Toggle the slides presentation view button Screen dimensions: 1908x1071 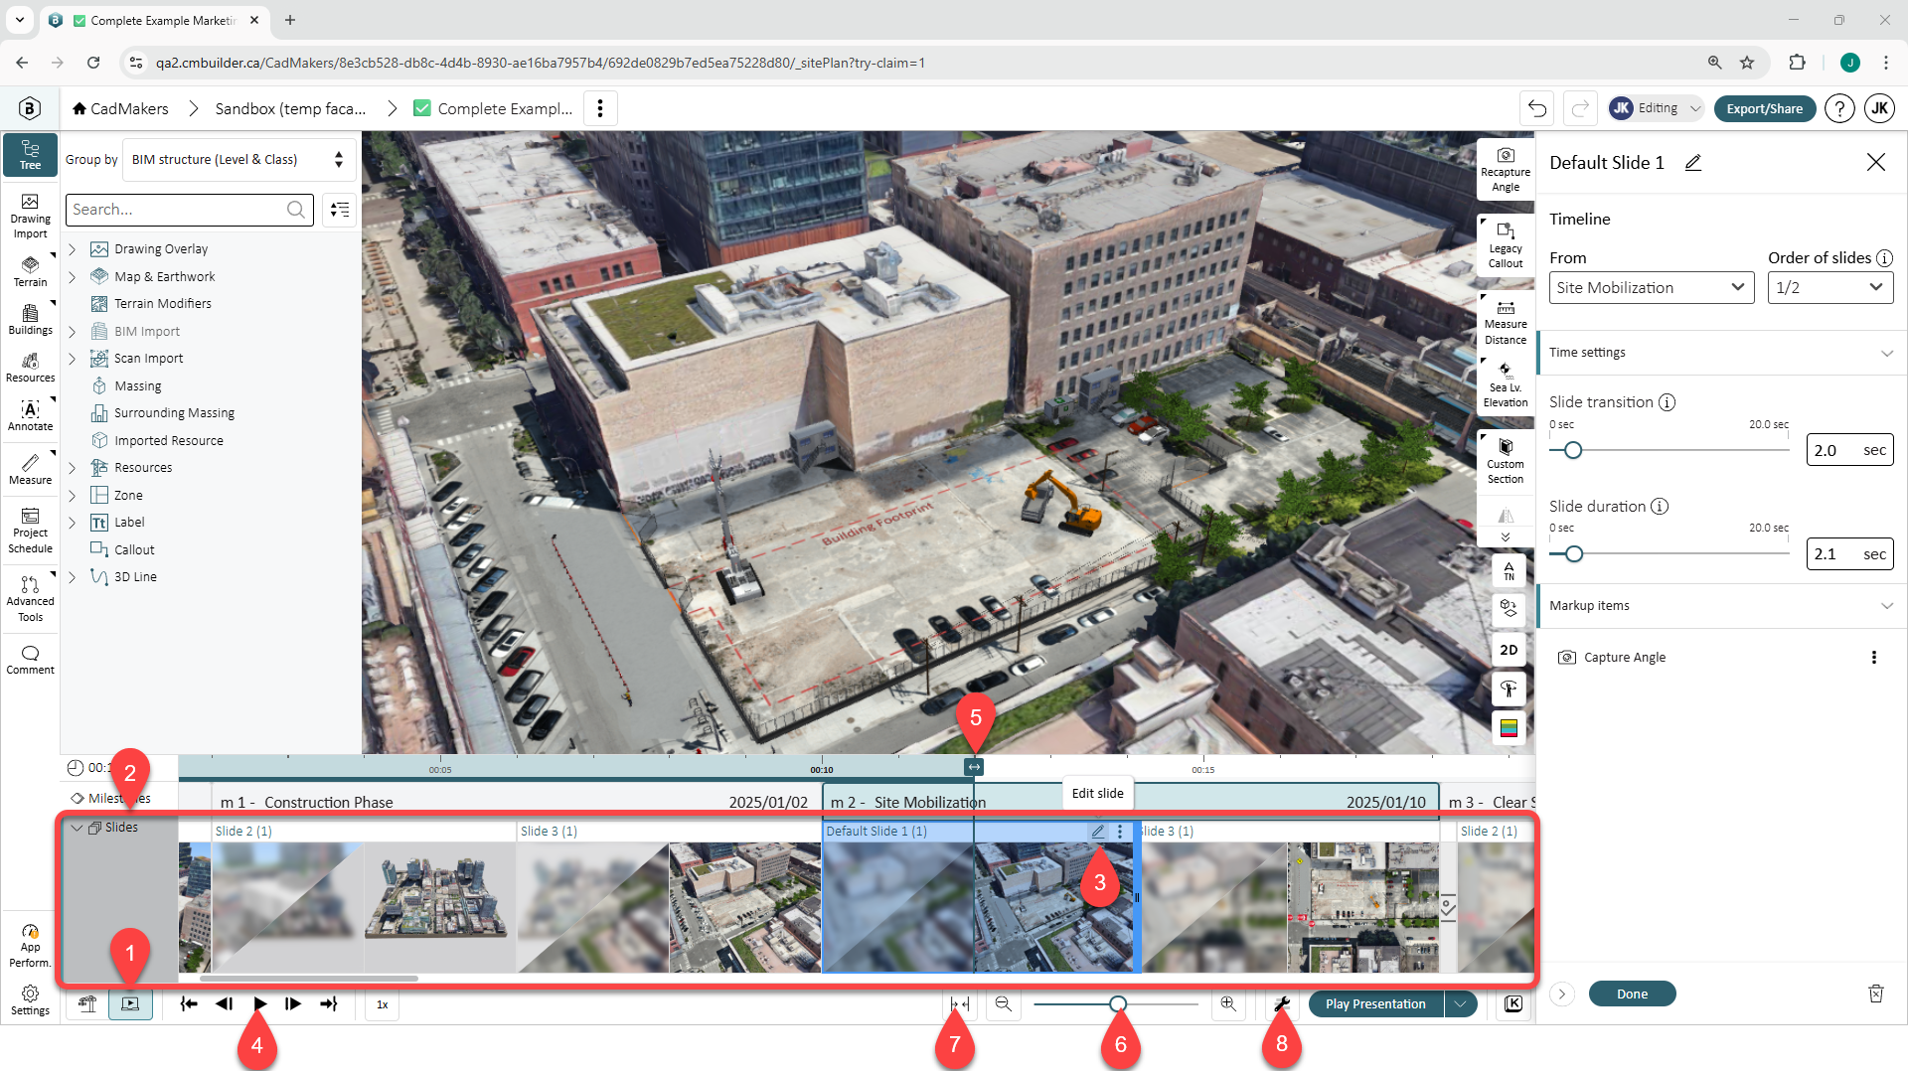click(130, 1004)
